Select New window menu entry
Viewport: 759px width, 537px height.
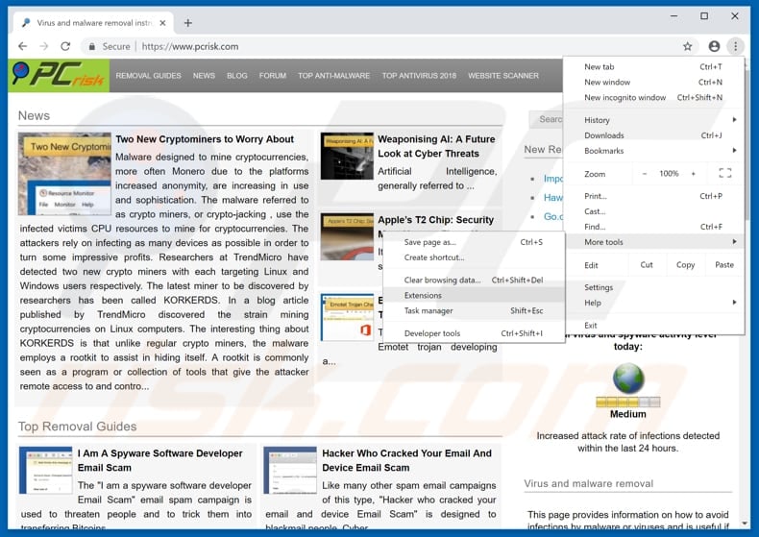click(x=653, y=83)
